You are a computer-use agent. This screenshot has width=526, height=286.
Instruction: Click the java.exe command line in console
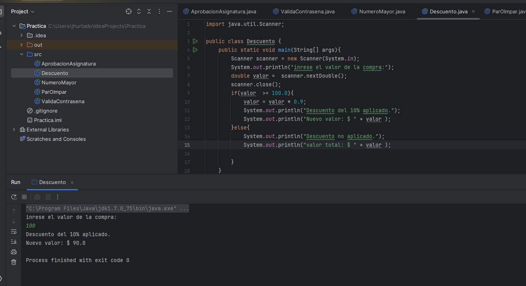tap(107, 209)
